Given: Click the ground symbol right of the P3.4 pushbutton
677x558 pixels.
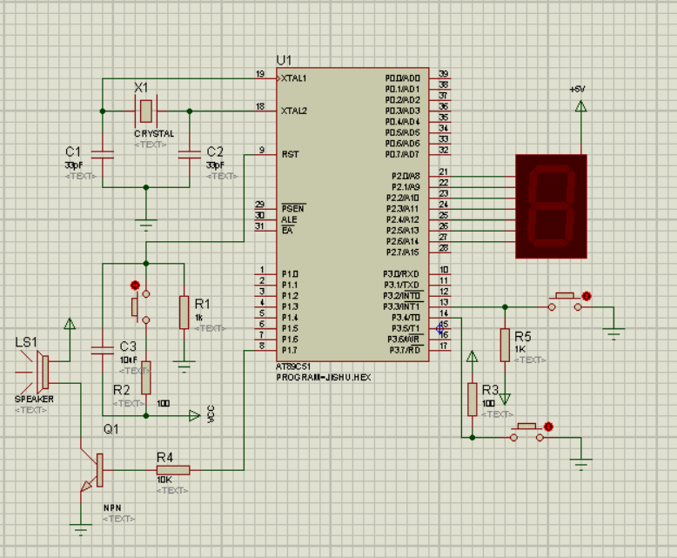Looking at the screenshot, I should point(580,465).
